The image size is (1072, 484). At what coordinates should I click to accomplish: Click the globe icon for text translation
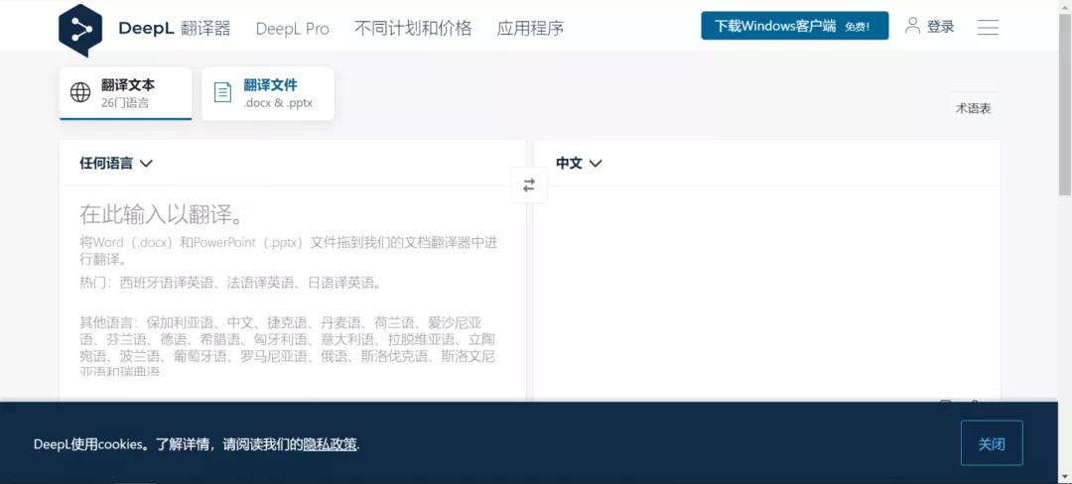click(80, 93)
